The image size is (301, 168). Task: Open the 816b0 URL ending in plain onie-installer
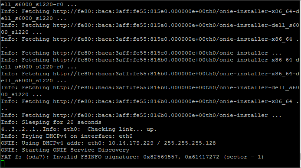click(x=160, y=115)
